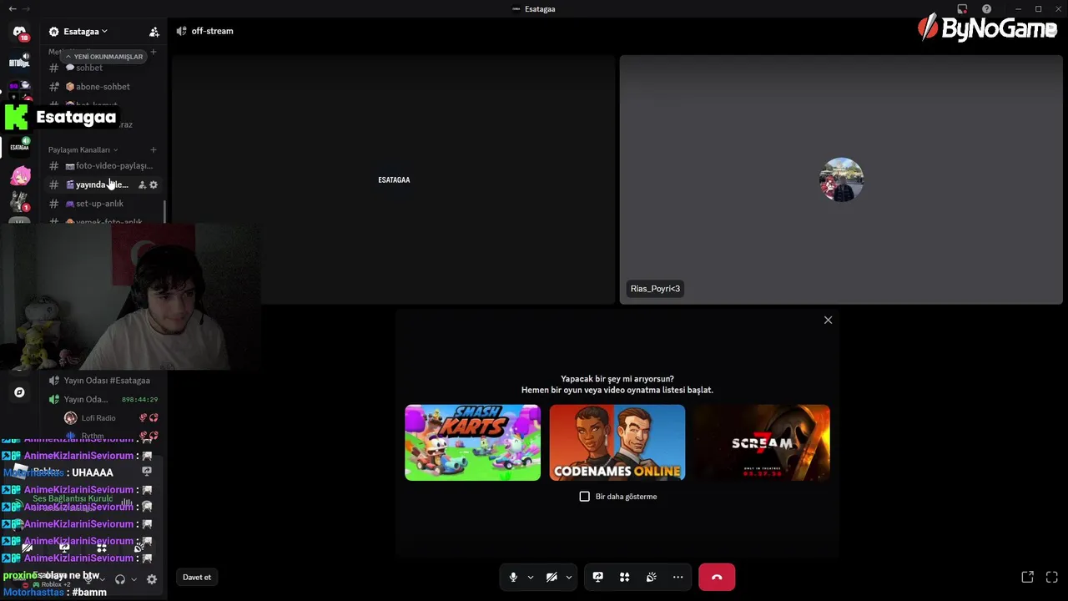Viewport: 1068px width, 601px height.
Task: Click the Rias_Poyri<3 participant tile
Action: [841, 179]
